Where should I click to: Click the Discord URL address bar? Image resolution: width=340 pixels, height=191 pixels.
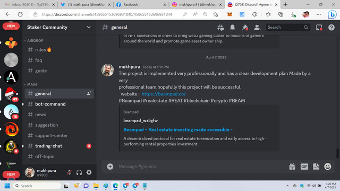[x=107, y=14]
